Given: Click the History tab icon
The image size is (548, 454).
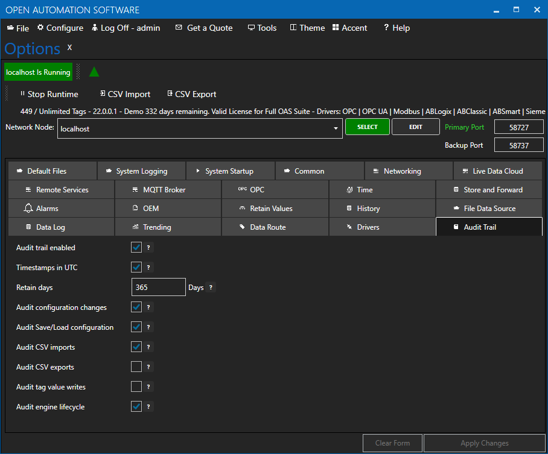Looking at the screenshot, I should point(349,208).
